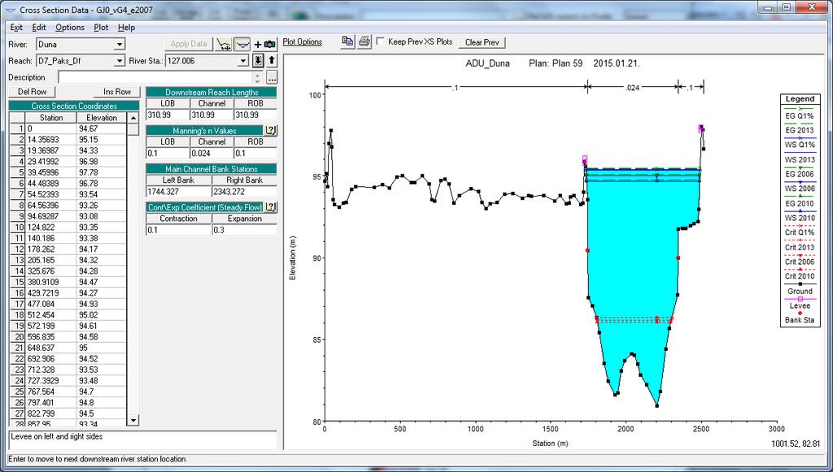Select Left Bank station 1744.327 field
Screen dimensions: 833x472
click(x=178, y=192)
